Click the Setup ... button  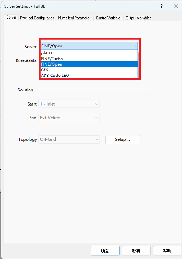tap(122, 139)
